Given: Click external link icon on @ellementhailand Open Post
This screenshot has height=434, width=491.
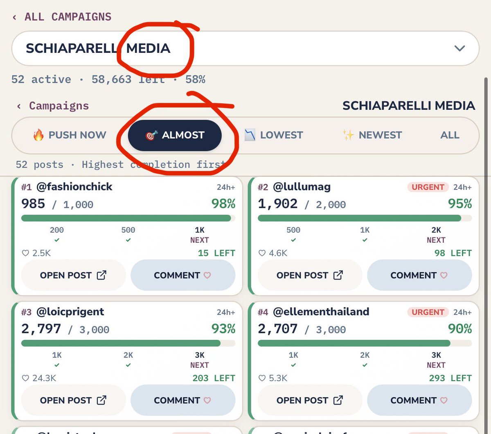Looking at the screenshot, I should pos(338,400).
